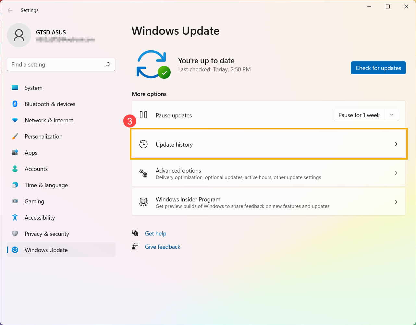Click "Get preview builds of Windows" description
This screenshot has width=416, height=325.
tap(243, 206)
